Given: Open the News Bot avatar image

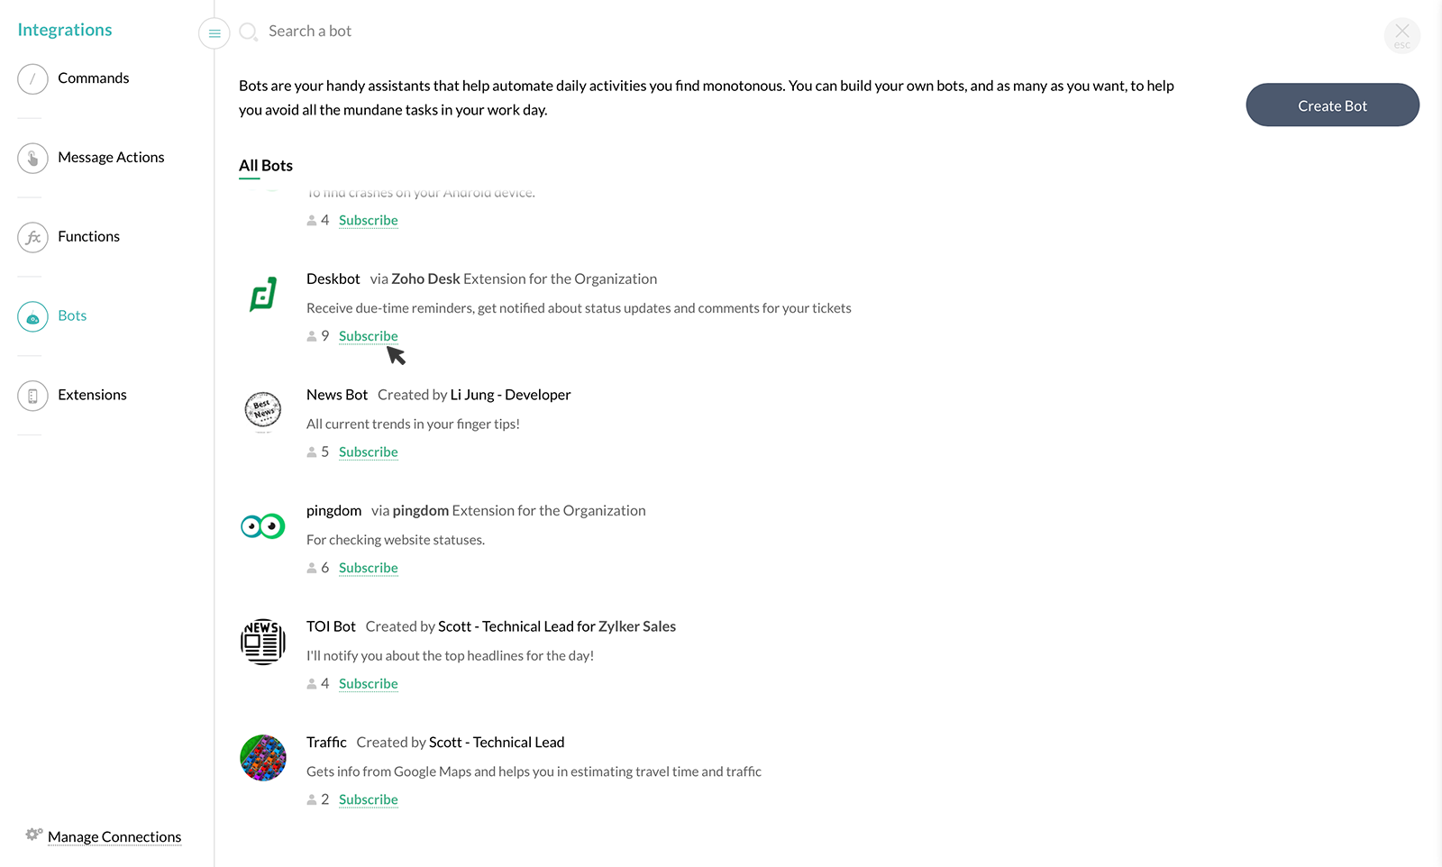Looking at the screenshot, I should [x=263, y=410].
